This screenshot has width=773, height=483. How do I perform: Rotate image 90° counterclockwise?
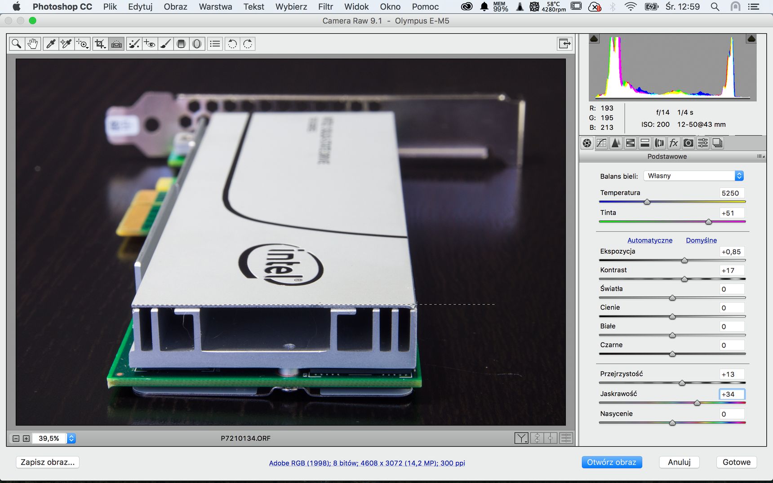pyautogui.click(x=232, y=44)
